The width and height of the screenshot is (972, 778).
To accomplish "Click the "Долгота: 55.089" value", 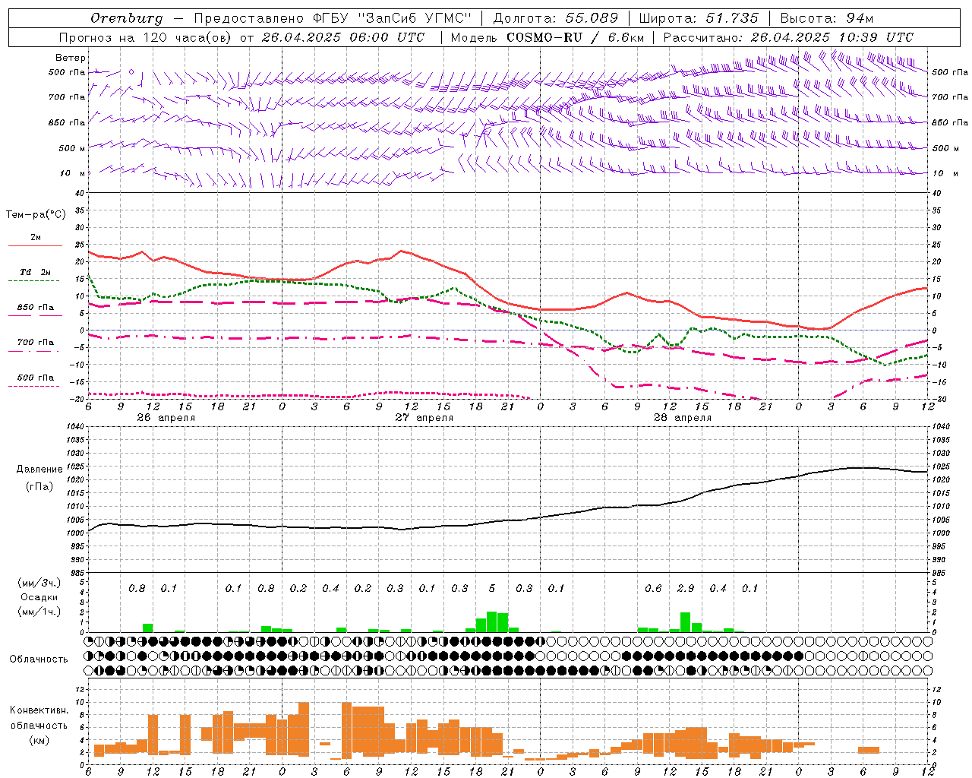I will click(x=555, y=18).
